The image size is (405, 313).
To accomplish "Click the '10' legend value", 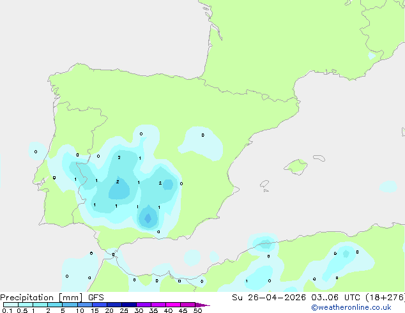I will [80, 310].
